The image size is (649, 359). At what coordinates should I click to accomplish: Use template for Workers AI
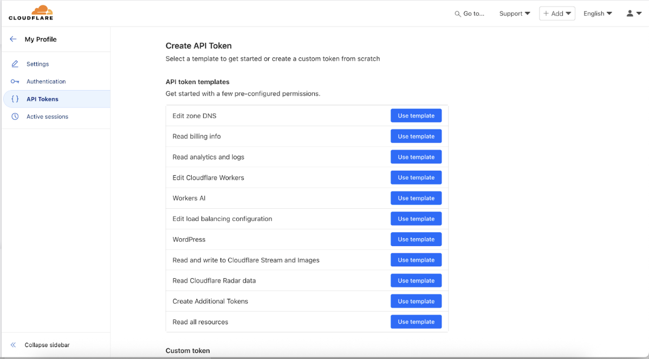[416, 198]
